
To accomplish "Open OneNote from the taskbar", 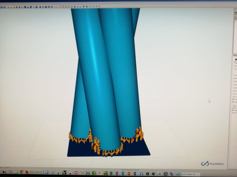I will click(117, 174).
